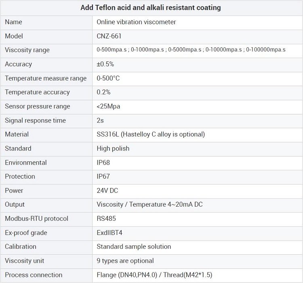The image size is (303, 283).
Task: Click the 'Temperature measure range' label
Action: [x=46, y=78]
